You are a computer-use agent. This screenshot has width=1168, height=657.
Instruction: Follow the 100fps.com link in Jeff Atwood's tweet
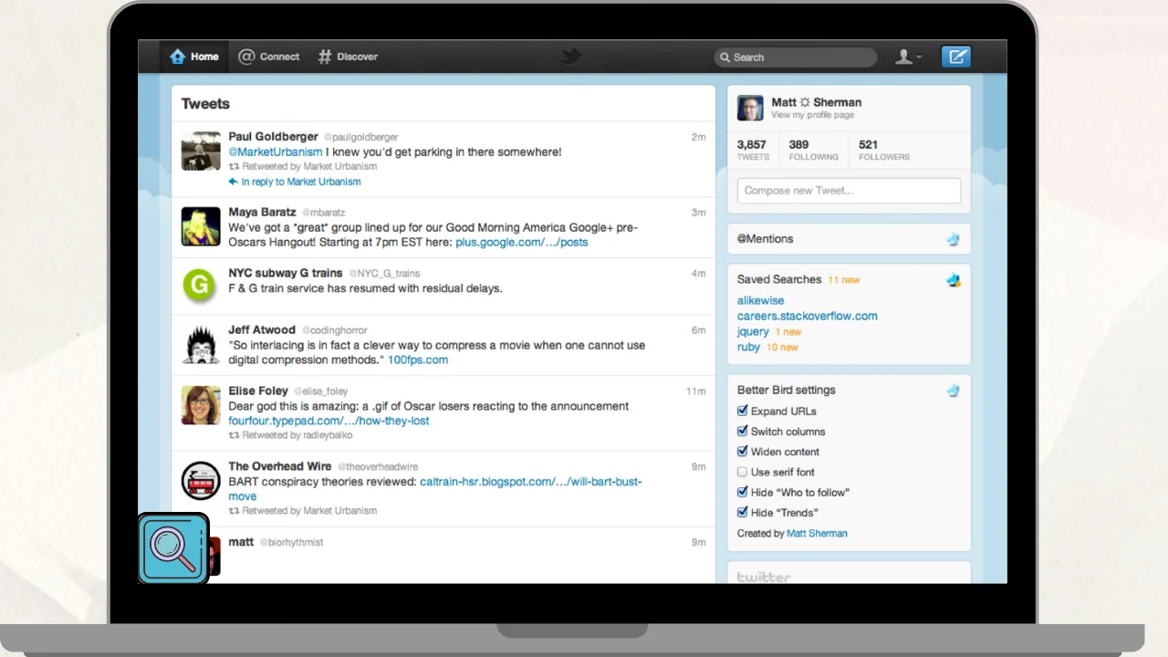click(418, 360)
